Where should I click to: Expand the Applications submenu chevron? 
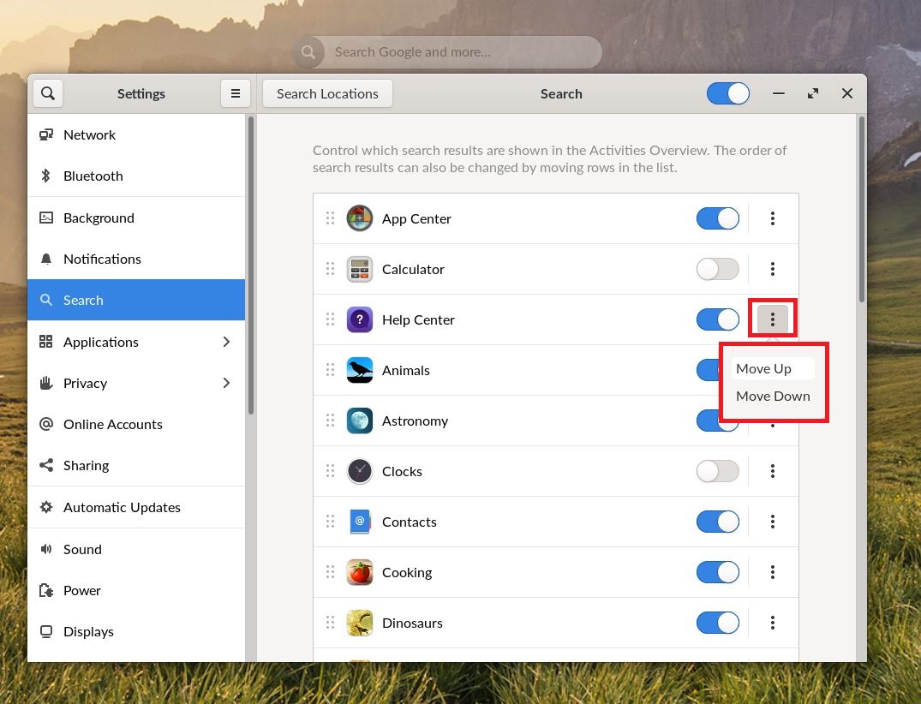[x=227, y=342]
